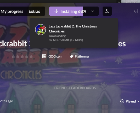The image size is (140, 113).
Task: Open the GOG.com platform link
Action: [x=55, y=56]
